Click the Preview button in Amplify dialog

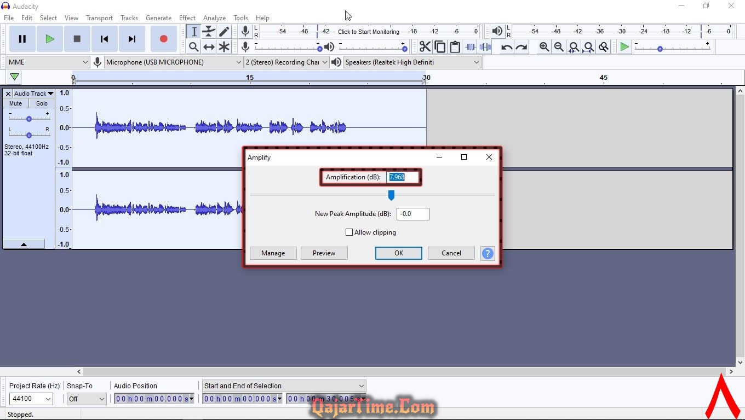(x=324, y=253)
